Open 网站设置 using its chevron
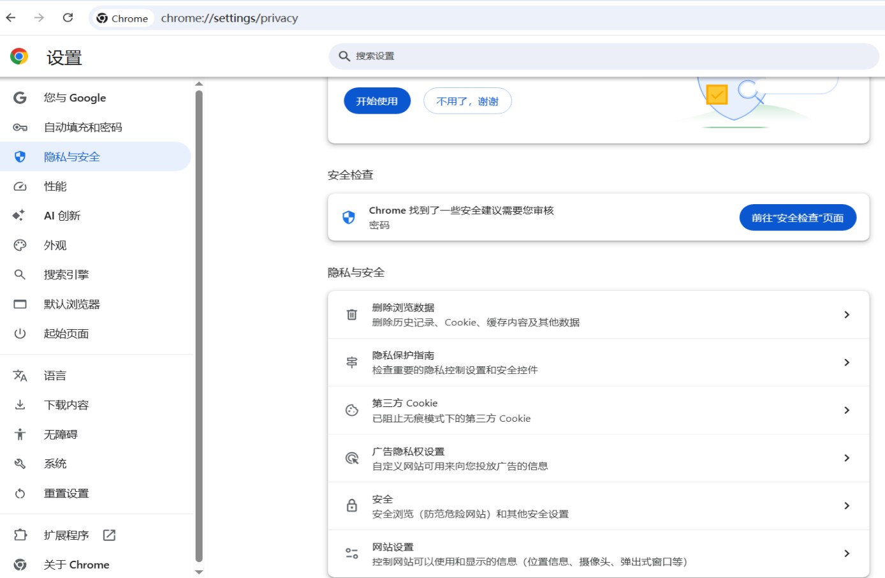885x578 pixels. click(x=847, y=554)
